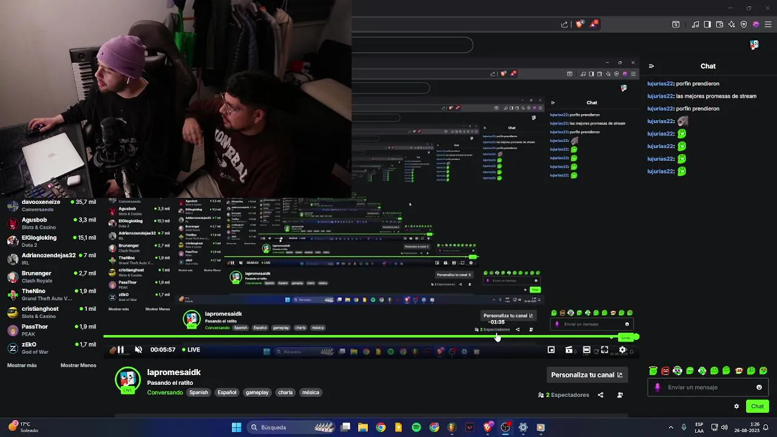The image size is (777, 437).
Task: Pick the red emote above chat input
Action: 665,371
